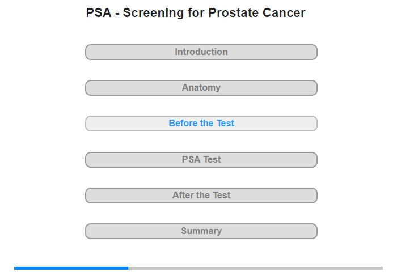Click the PSA - Screening for Prostate Cancer title
397x272 pixels.
[x=196, y=13]
